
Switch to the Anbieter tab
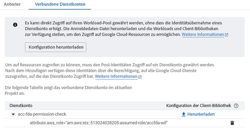click(12, 4)
